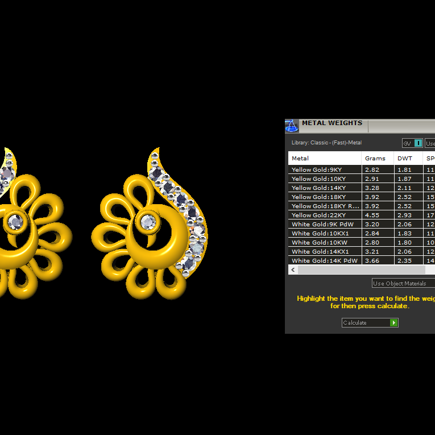This screenshot has width=435, height=435.
Task: Select the White Gold:10KX1 row
Action: (x=362, y=233)
